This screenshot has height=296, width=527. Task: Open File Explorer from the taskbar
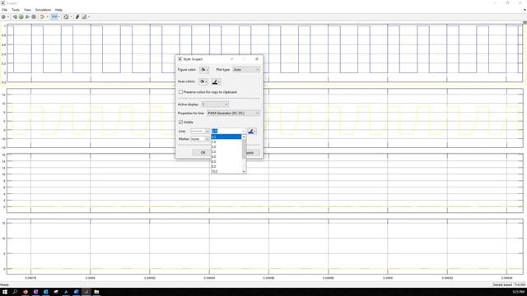(x=96, y=292)
